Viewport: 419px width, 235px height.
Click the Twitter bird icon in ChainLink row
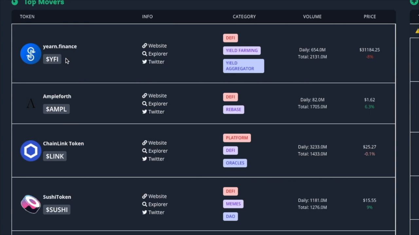tap(144, 159)
